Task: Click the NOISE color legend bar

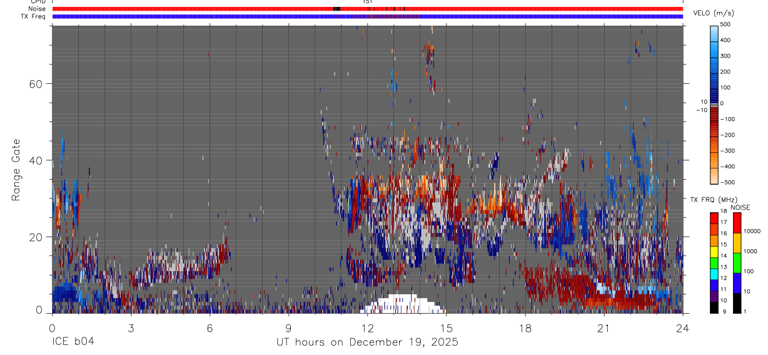Action: pos(736,263)
